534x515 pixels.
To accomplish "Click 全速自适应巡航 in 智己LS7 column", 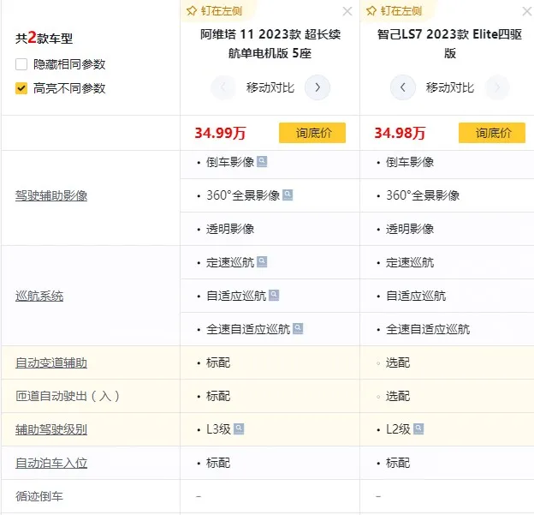I will point(428,329).
